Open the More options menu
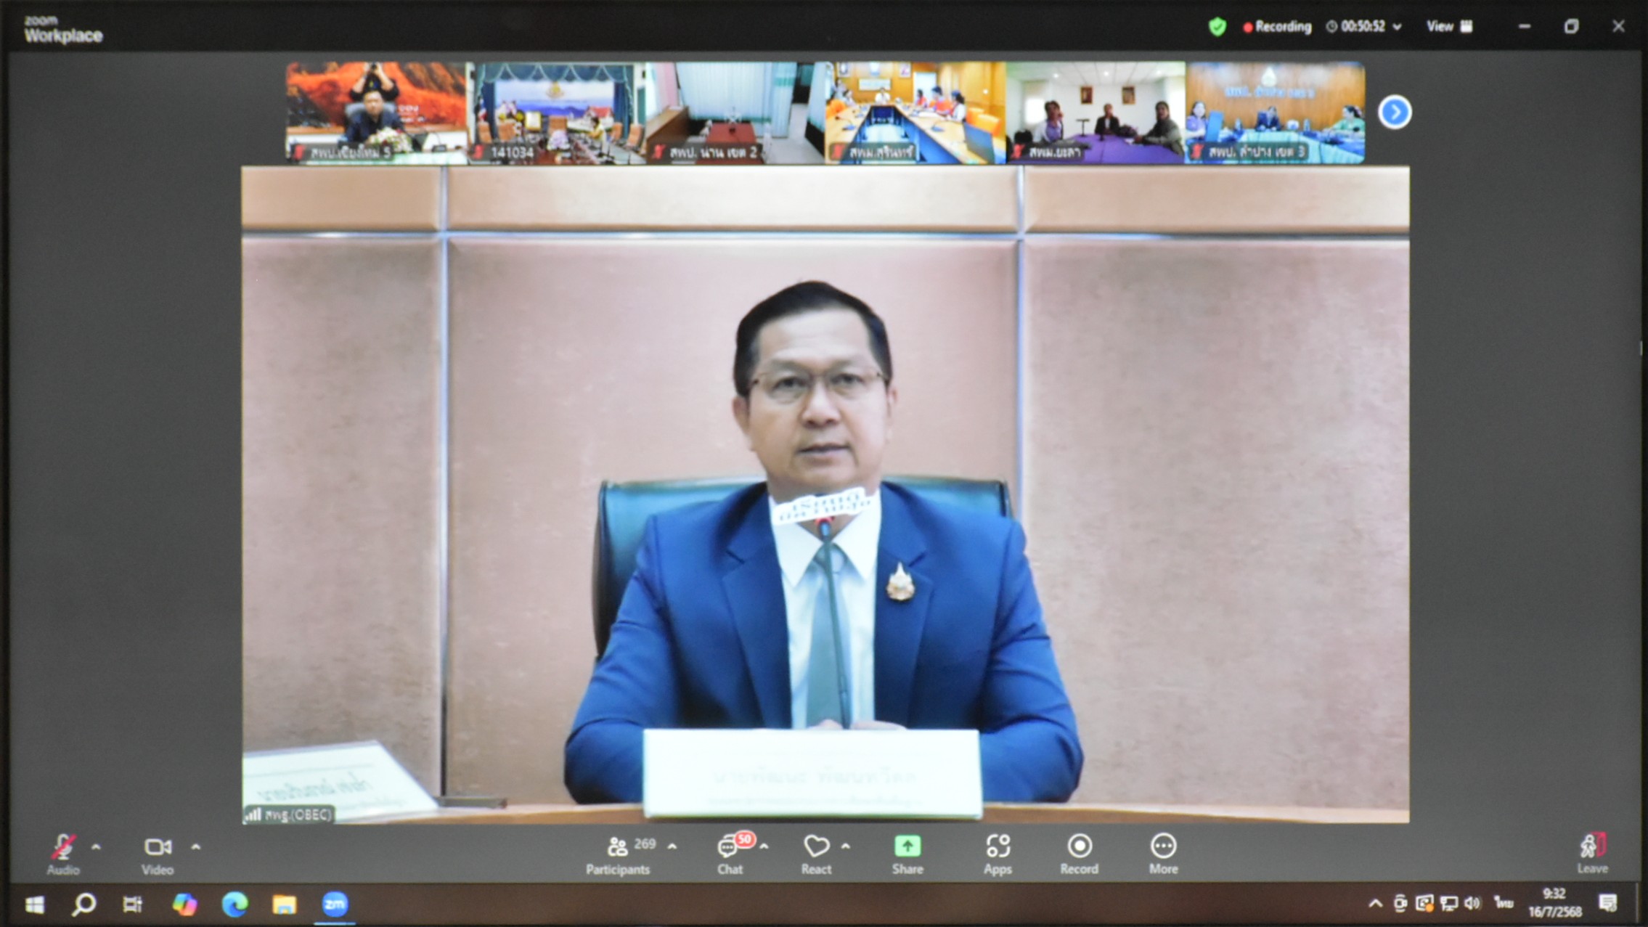The width and height of the screenshot is (1648, 927). click(1163, 854)
